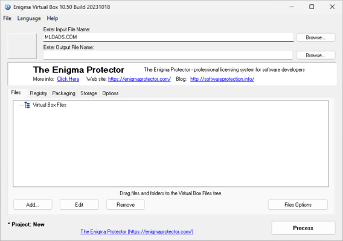This screenshot has height=241, width=343.
Task: Click the empty output file name field
Action: click(168, 55)
